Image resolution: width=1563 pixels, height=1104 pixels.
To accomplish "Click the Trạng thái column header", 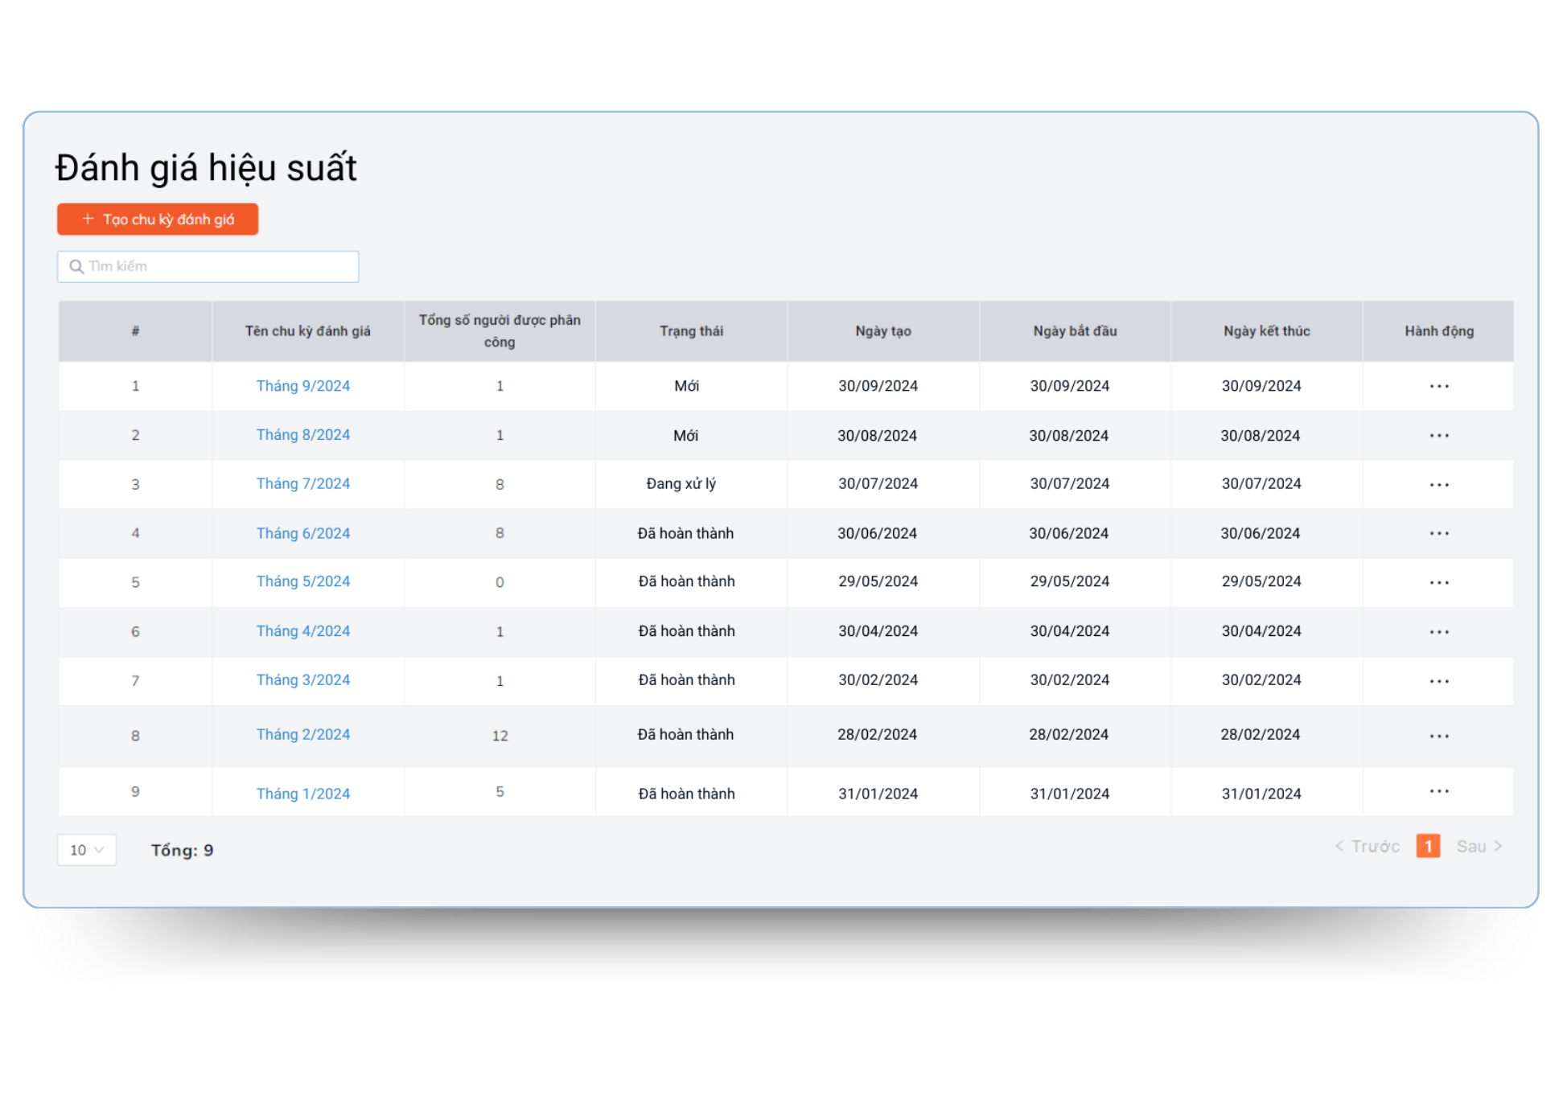I will pyautogui.click(x=691, y=331).
